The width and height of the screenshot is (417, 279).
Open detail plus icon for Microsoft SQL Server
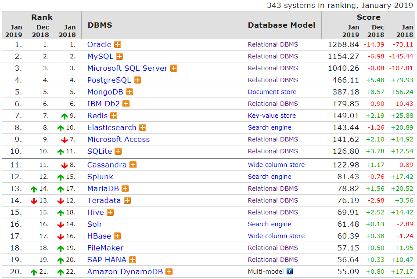point(174,68)
